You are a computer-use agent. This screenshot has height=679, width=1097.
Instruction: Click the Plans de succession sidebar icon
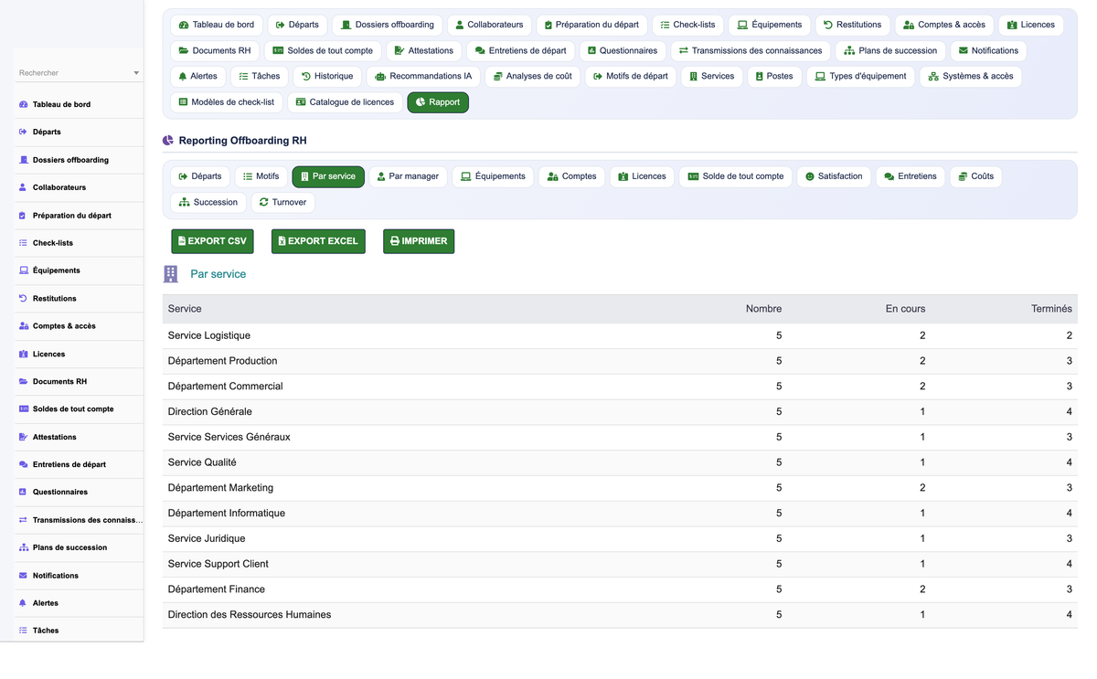coord(23,547)
